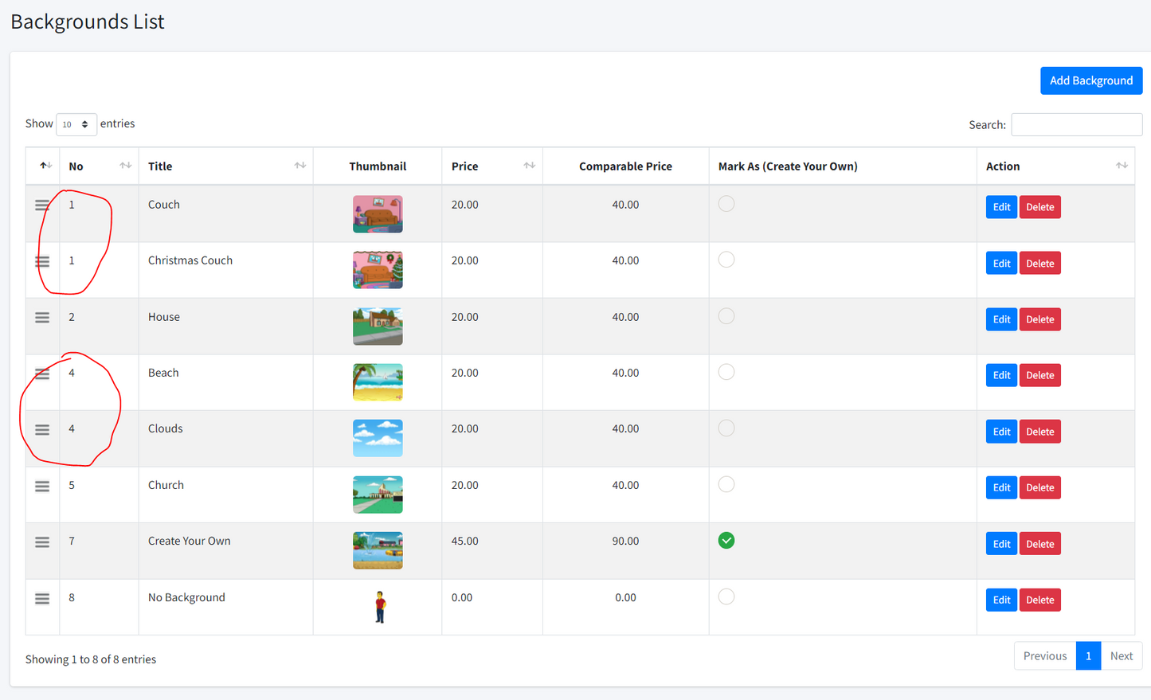The width and height of the screenshot is (1151, 700).
Task: Open the Show entries dropdown
Action: 76,124
